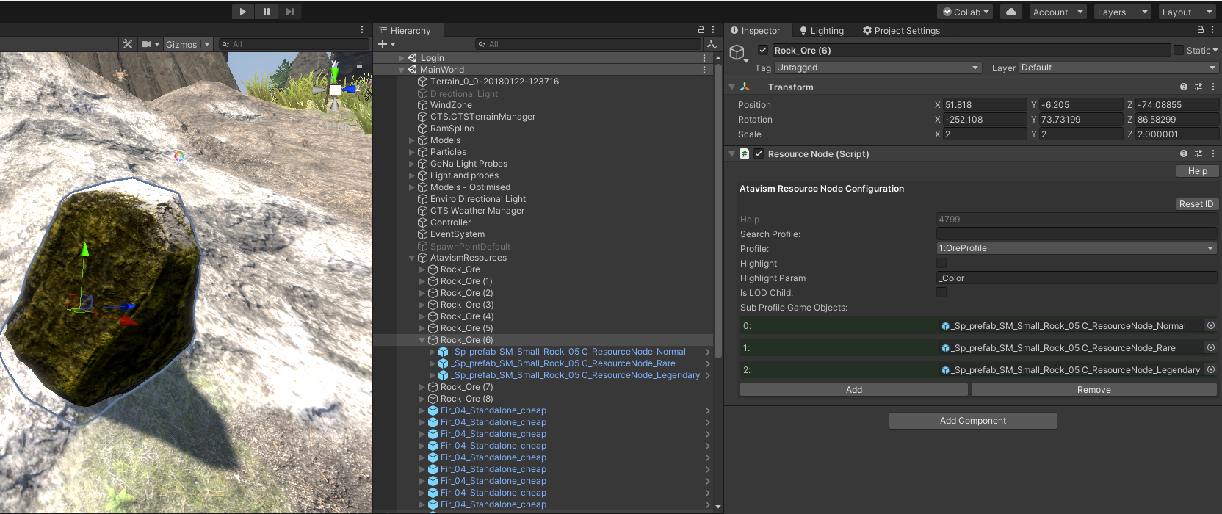Open the Profile dropdown showing 1:OreProfile
The width and height of the screenshot is (1222, 514).
coord(1076,248)
